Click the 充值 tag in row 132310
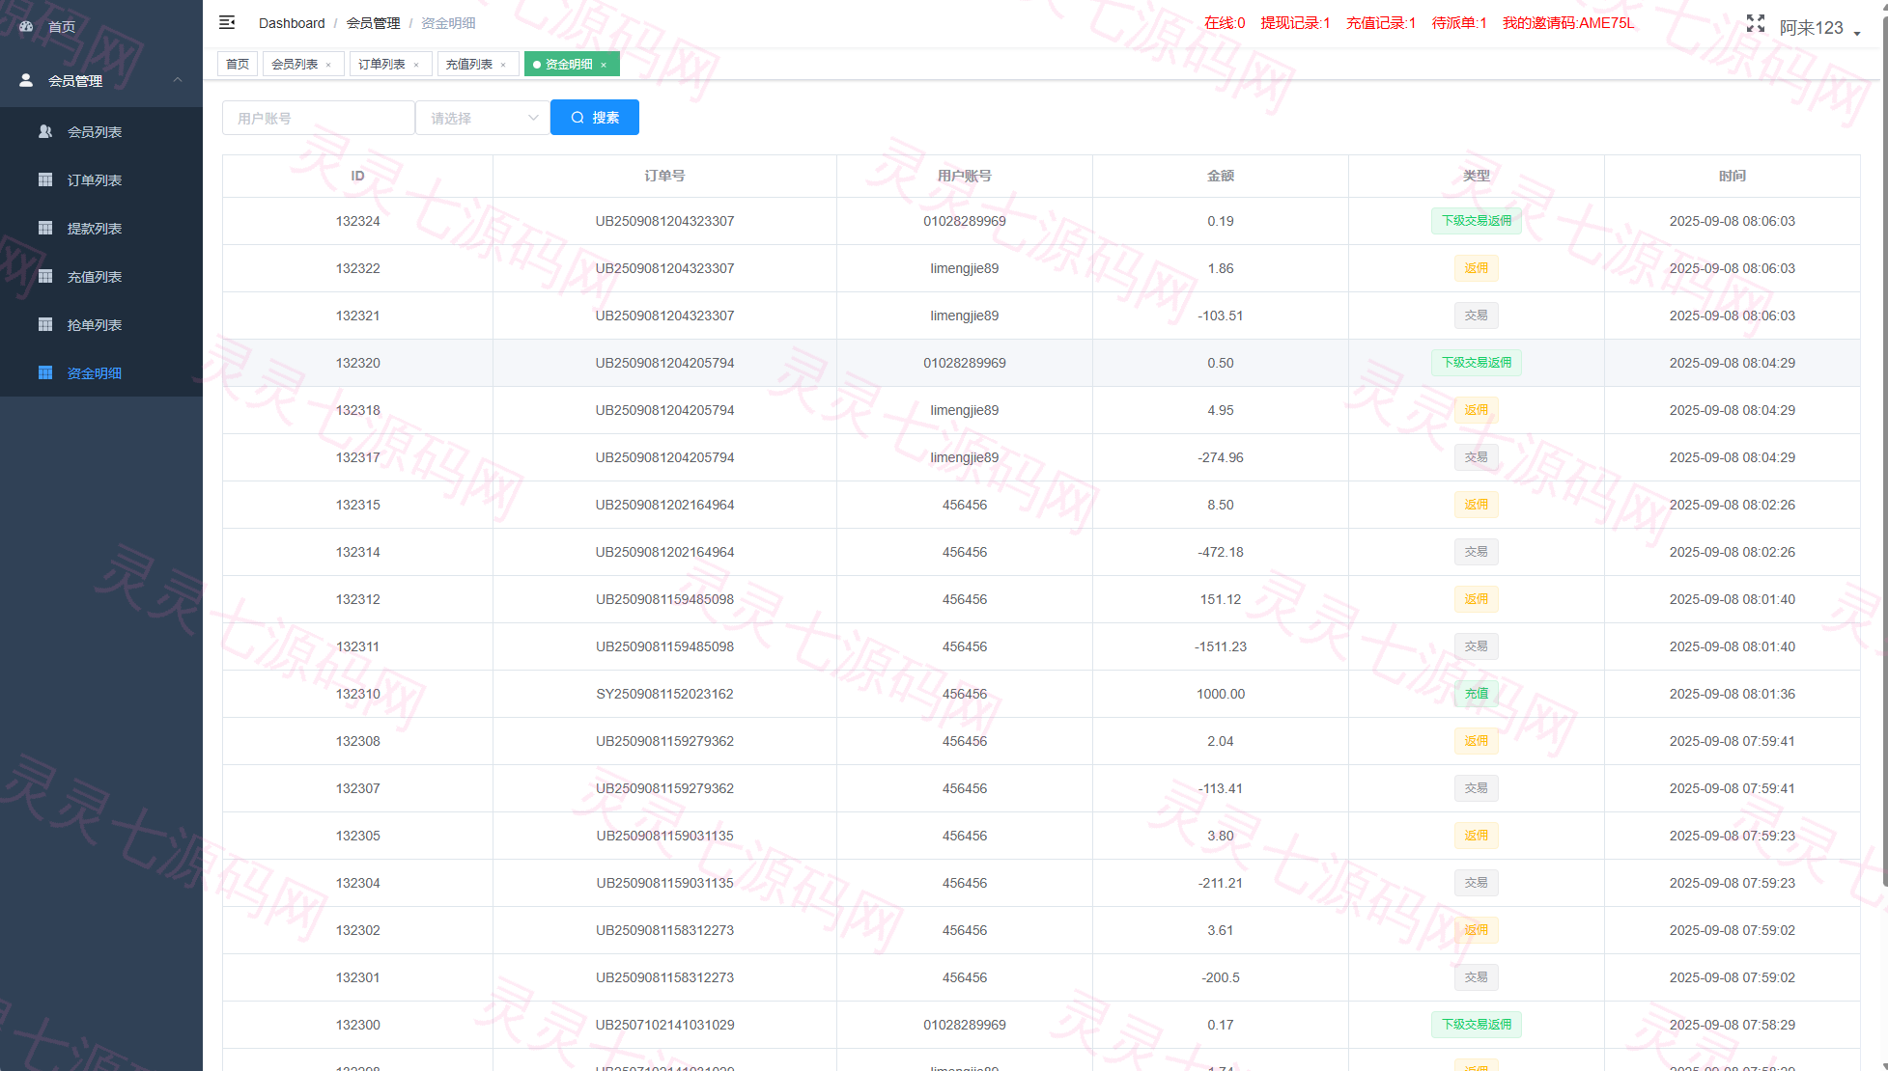This screenshot has width=1888, height=1071. [1477, 694]
